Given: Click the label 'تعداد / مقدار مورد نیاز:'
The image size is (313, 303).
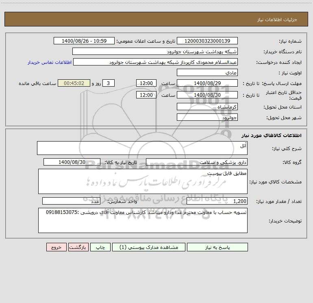Looking at the screenshot, I should (x=279, y=202).
